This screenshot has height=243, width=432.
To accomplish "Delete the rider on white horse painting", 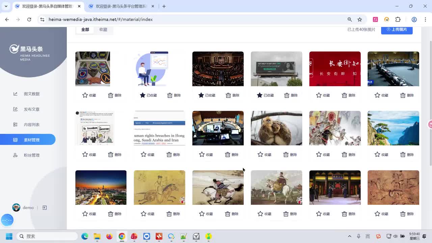I will pos(290,214).
